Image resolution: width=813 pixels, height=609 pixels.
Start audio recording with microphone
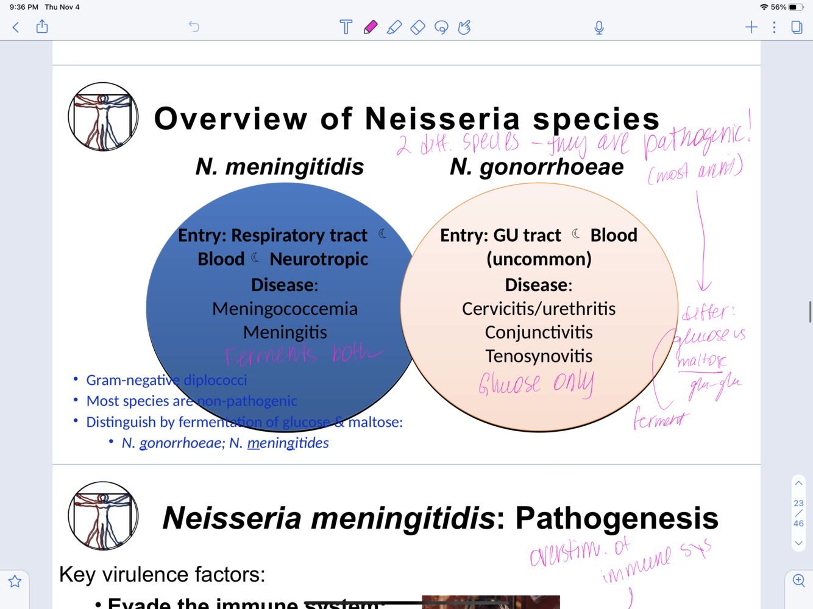point(599,27)
